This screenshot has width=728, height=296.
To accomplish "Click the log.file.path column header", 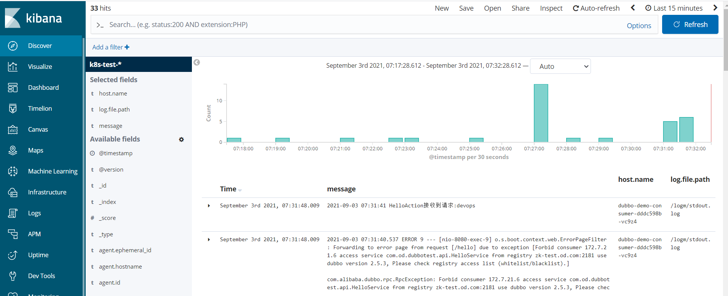I will [x=690, y=180].
